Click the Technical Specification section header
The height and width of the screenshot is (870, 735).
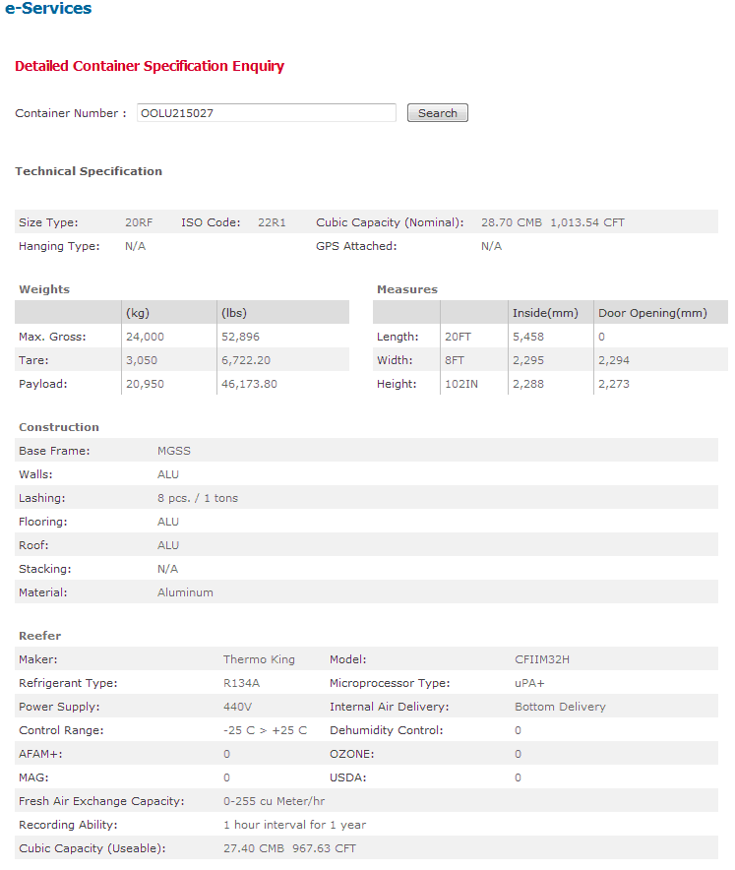click(89, 171)
